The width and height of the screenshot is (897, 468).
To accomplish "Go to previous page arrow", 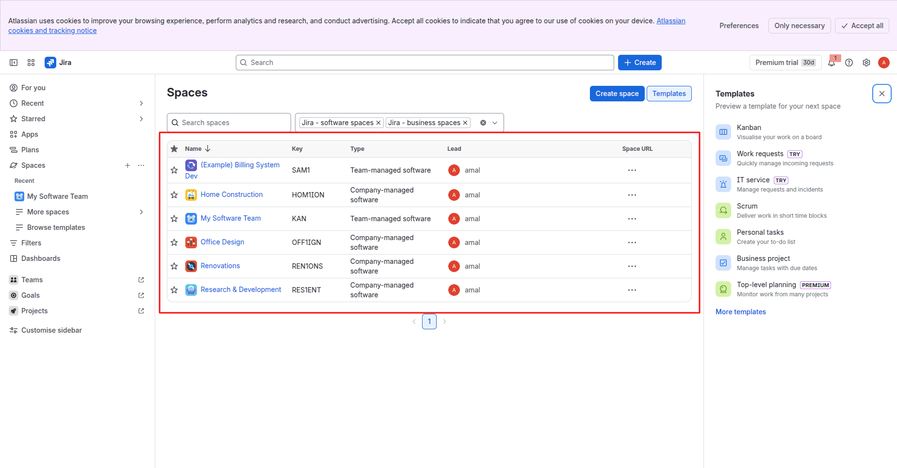I will 414,322.
